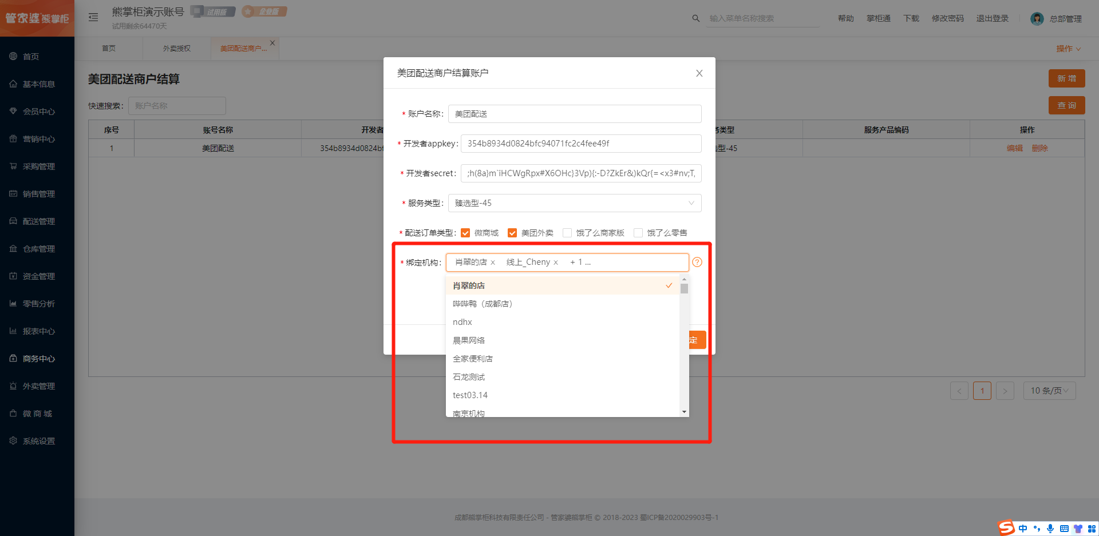Open 会员中心 in the sidebar
Screen dimensions: 1099x536
click(37, 112)
